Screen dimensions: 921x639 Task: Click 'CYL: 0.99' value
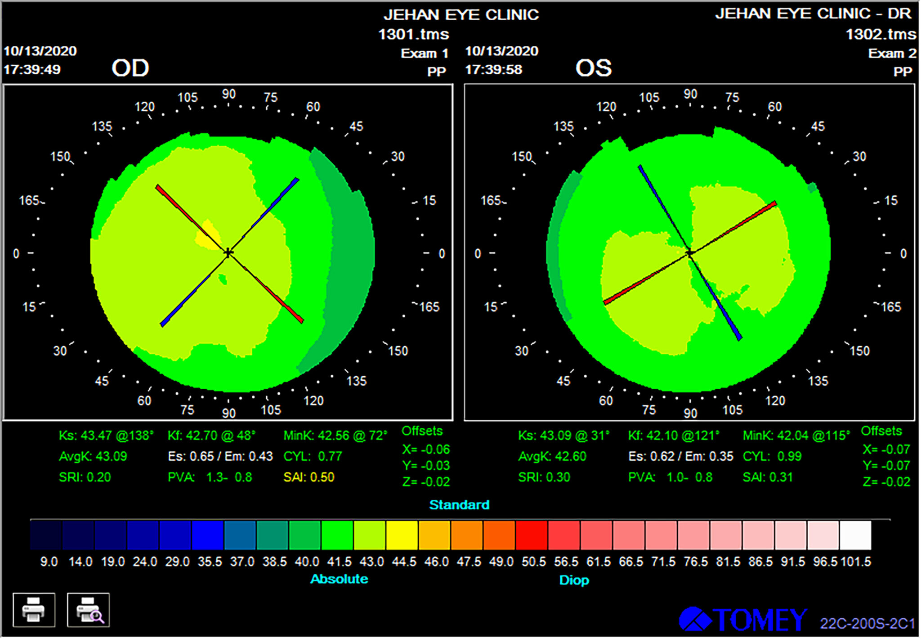(772, 456)
